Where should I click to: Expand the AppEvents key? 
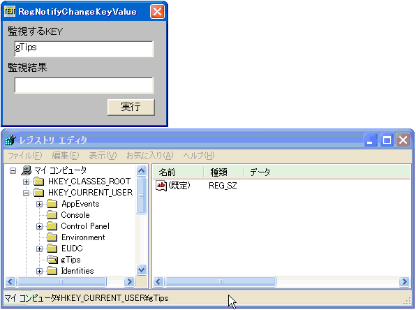tap(39, 204)
